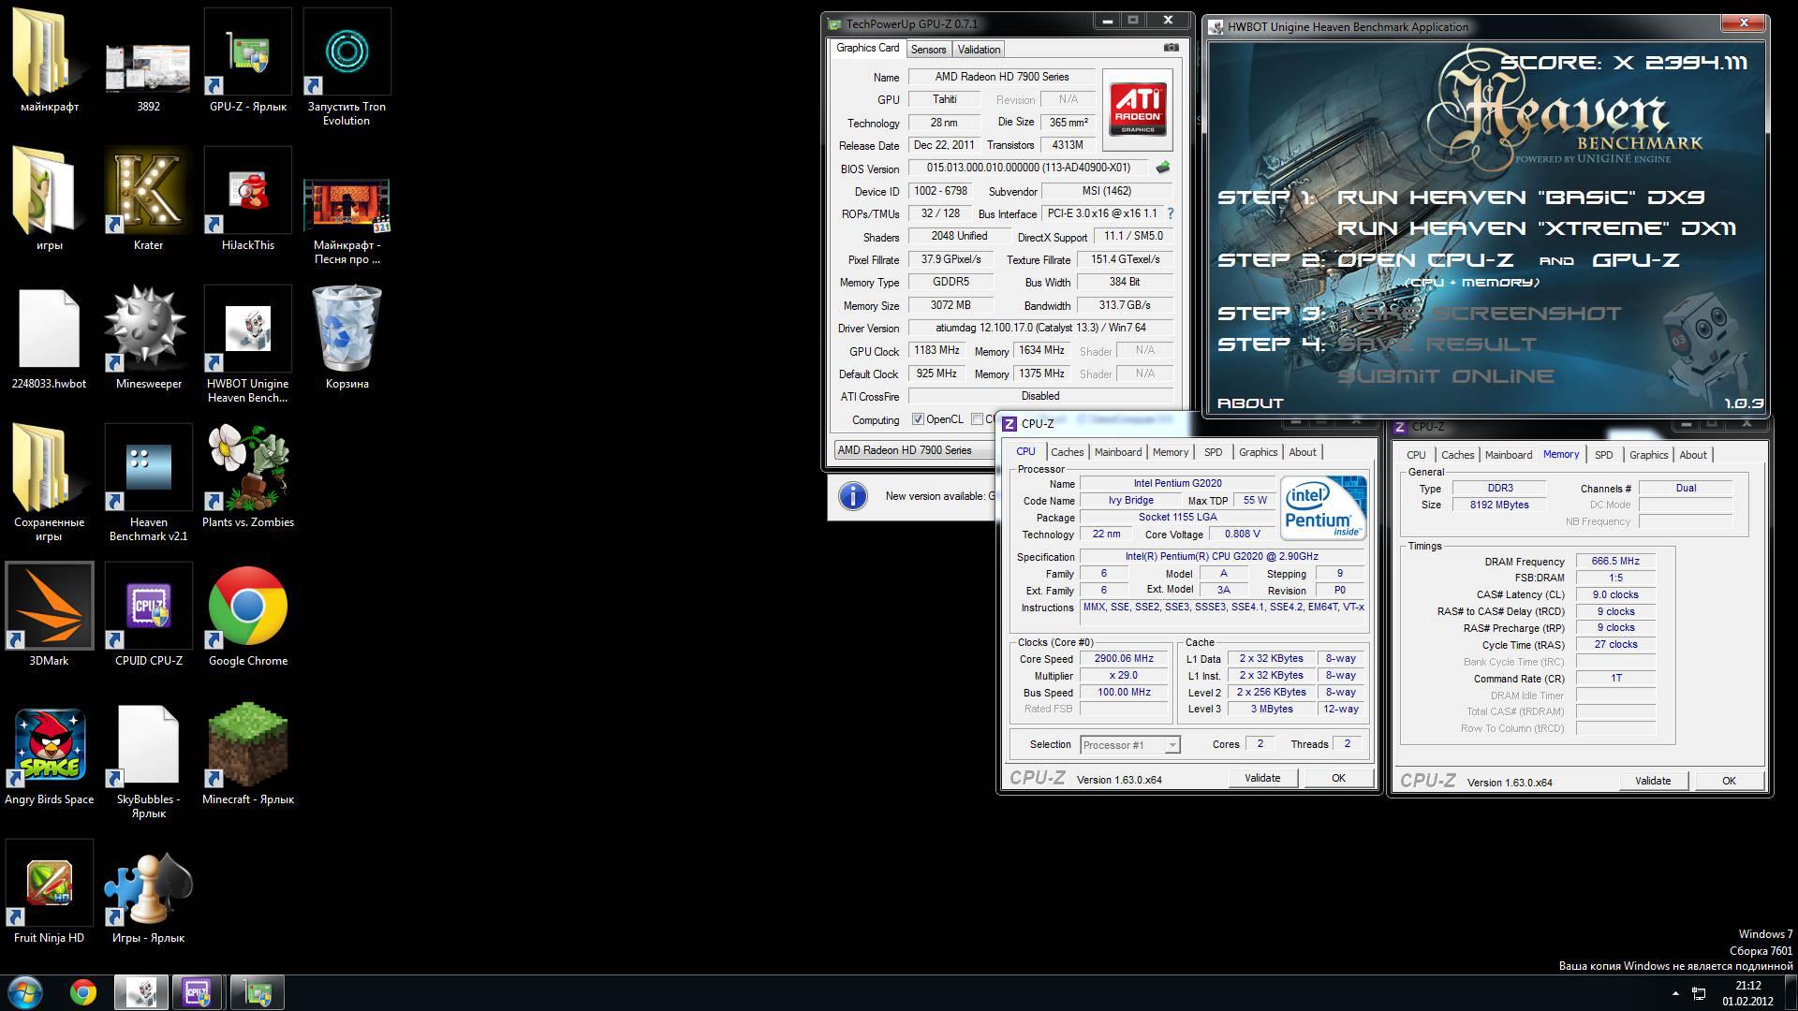The height and width of the screenshot is (1011, 1798).
Task: Open Graphics tab in CPU-Z Memory window
Action: 1648,455
